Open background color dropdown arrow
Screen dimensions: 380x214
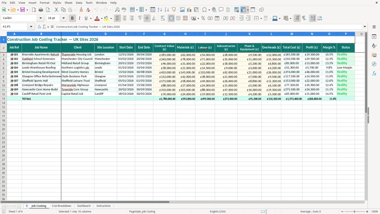click(x=111, y=18)
